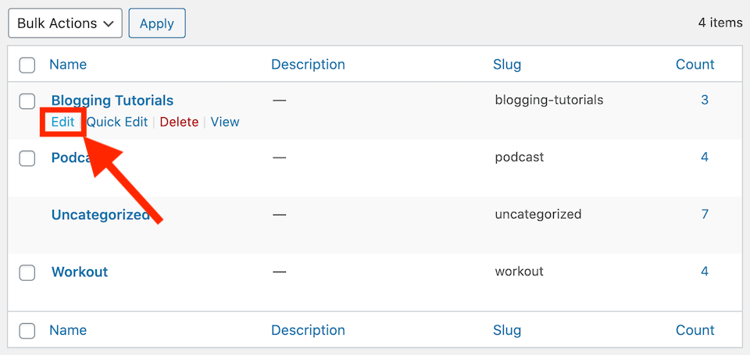
Task: Click the Apply button
Action: point(157,23)
